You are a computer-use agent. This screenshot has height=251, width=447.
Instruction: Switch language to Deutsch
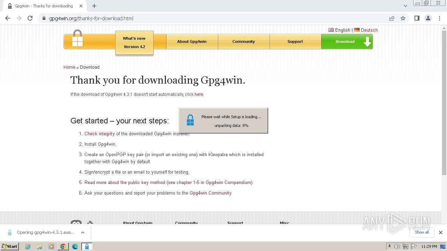pos(366,30)
